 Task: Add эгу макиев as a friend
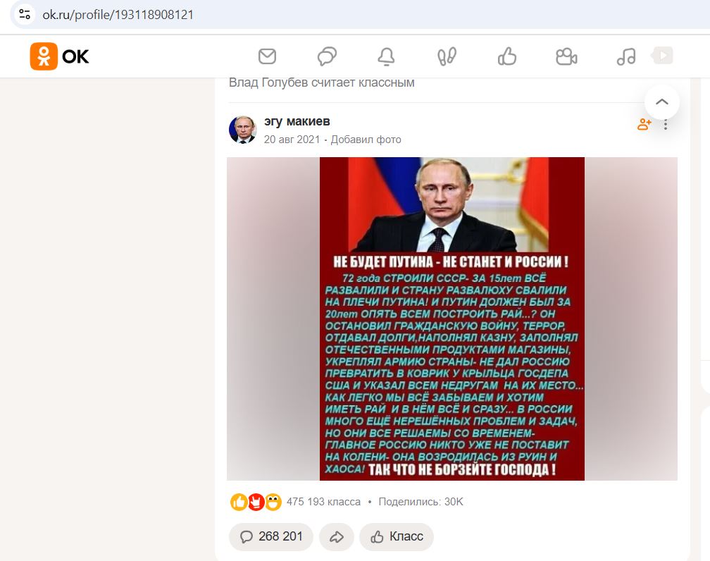click(x=644, y=124)
